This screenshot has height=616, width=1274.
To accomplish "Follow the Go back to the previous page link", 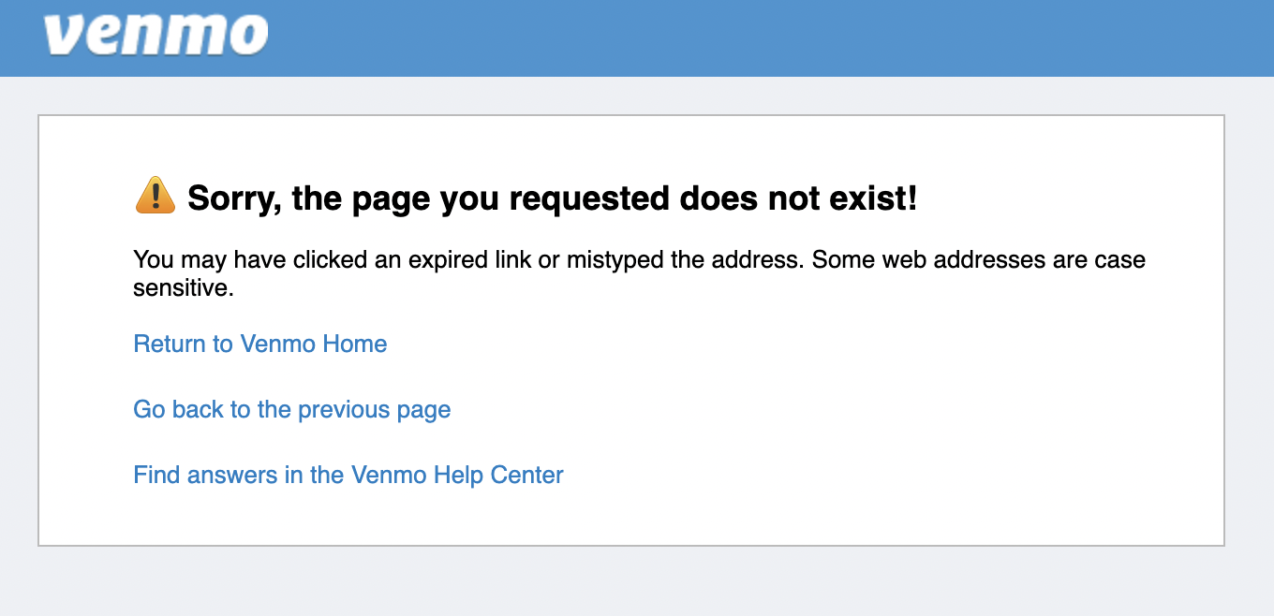I will click(x=291, y=409).
